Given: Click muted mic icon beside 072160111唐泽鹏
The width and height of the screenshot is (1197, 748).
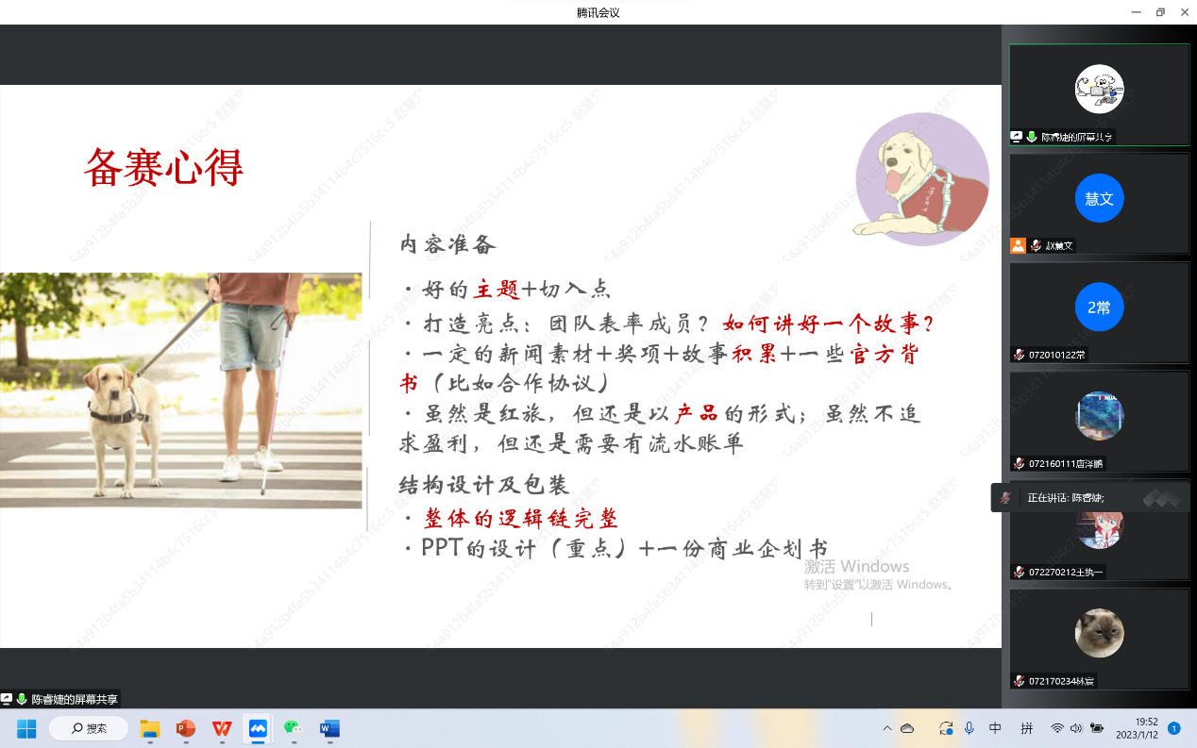Looking at the screenshot, I should pos(1019,463).
